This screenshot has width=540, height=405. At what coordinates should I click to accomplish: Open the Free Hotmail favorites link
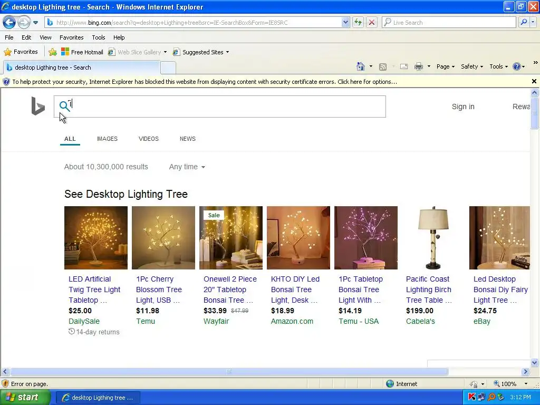coord(82,52)
